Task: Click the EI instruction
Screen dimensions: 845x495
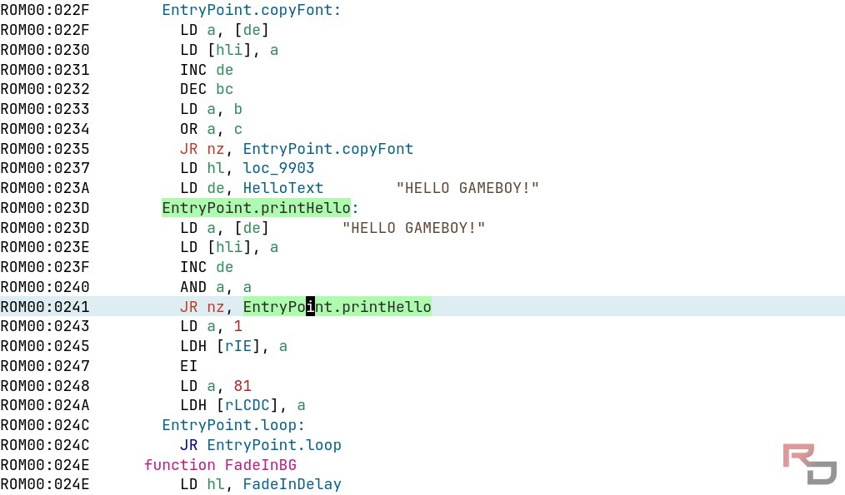Action: (x=188, y=366)
